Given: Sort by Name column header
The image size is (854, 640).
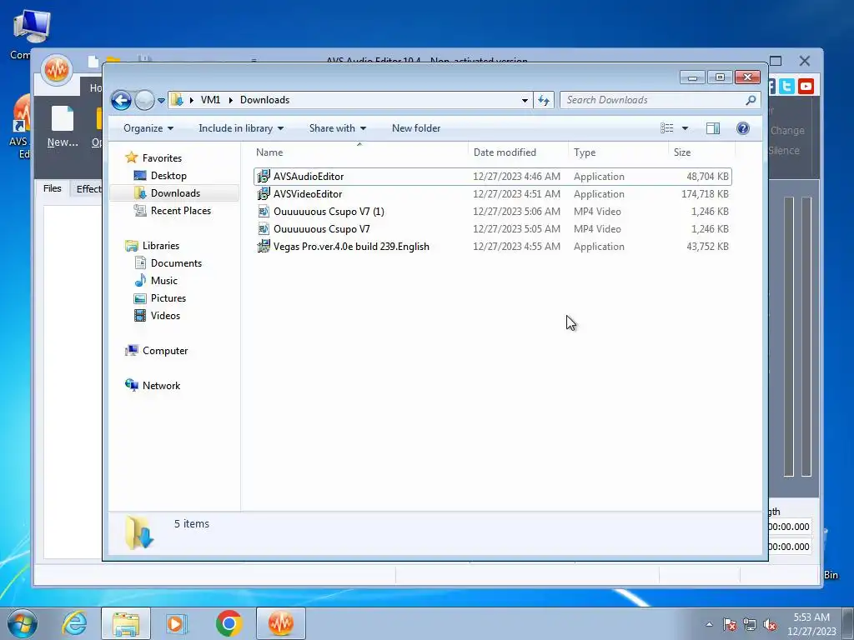Looking at the screenshot, I should click(359, 152).
